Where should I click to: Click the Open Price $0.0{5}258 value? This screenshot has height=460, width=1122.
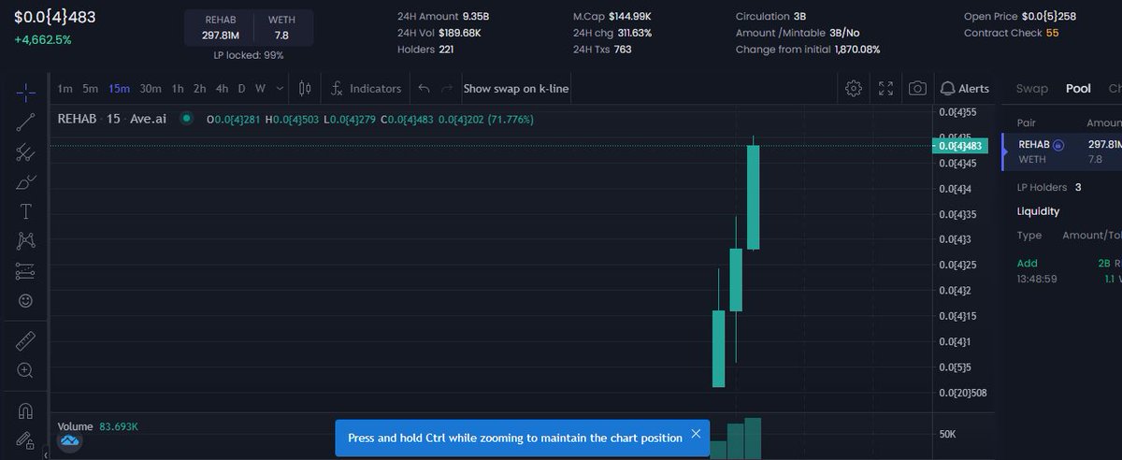(x=1049, y=17)
